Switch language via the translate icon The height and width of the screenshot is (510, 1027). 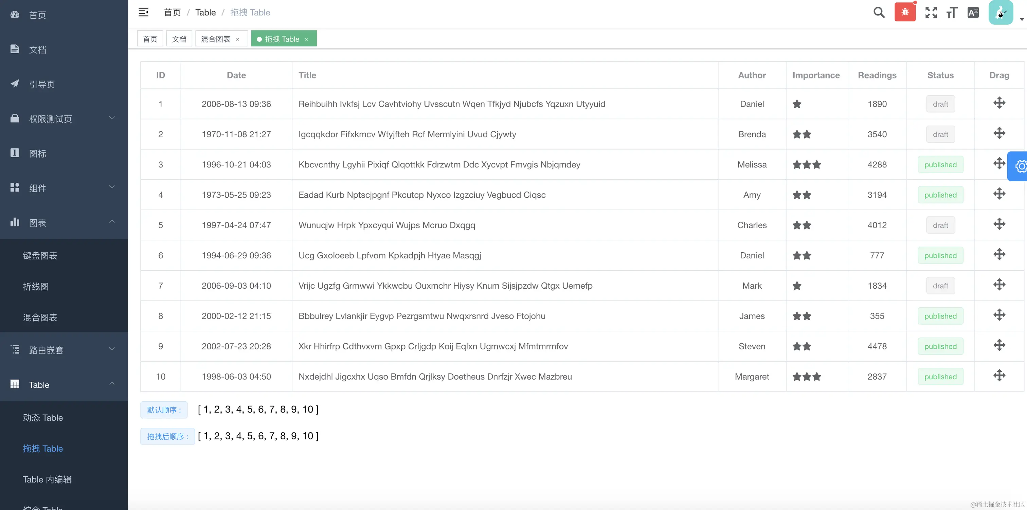click(973, 12)
